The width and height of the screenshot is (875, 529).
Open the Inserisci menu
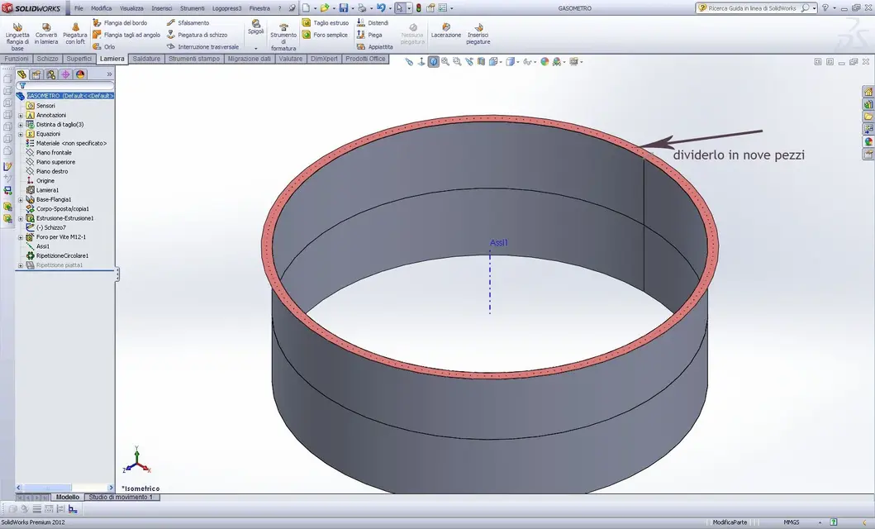tap(162, 8)
